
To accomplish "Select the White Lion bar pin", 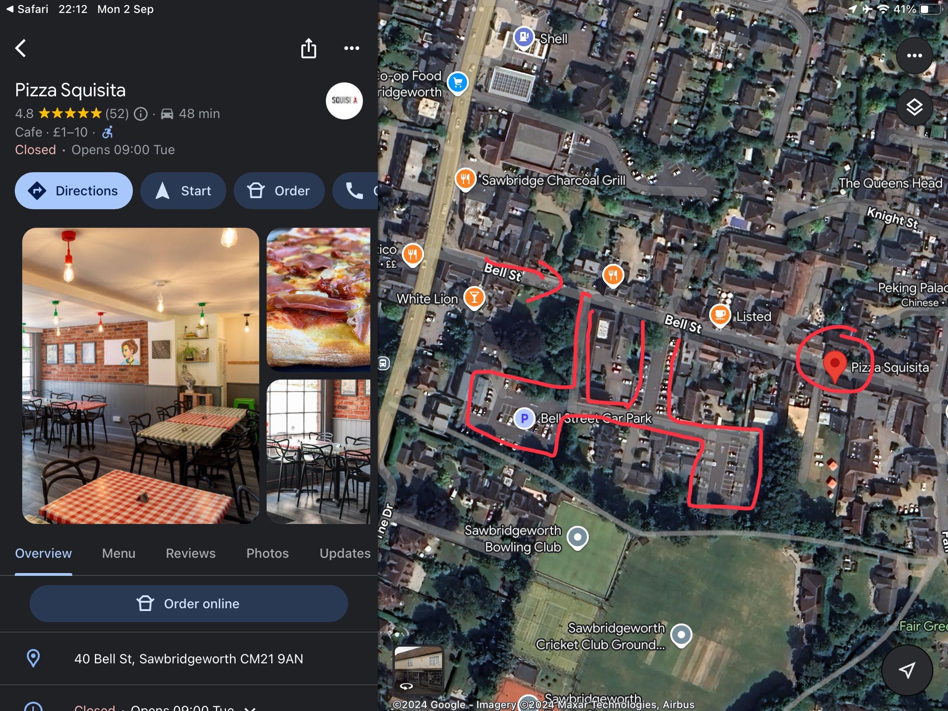I will pyautogui.click(x=474, y=298).
